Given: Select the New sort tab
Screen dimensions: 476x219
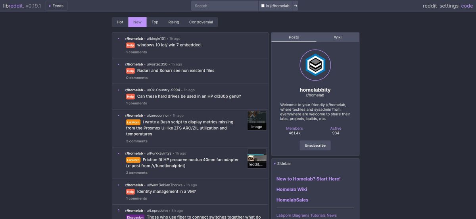Looking at the screenshot, I should [x=137, y=22].
